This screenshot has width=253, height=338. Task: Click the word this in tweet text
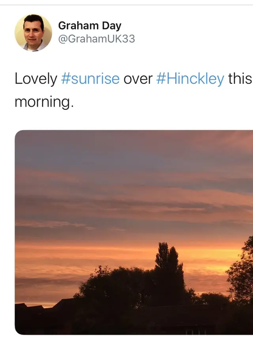pos(240,78)
